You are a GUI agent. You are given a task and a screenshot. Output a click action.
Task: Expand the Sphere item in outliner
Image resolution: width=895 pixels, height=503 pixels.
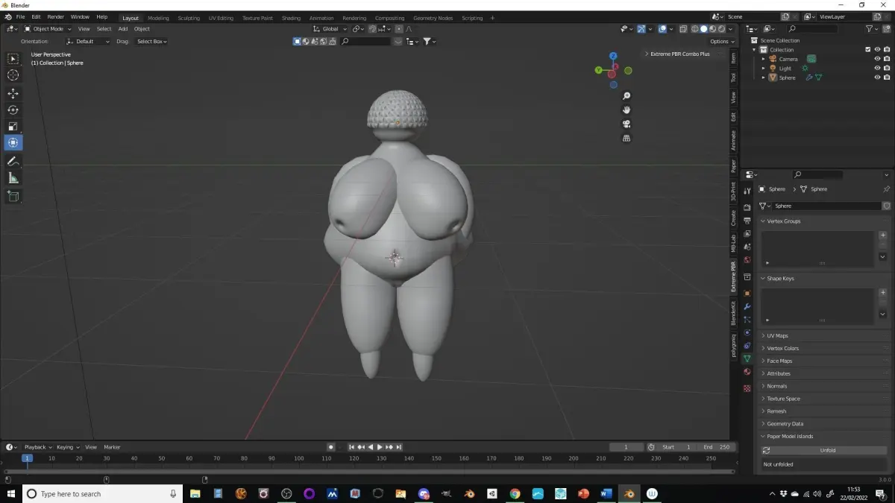pyautogui.click(x=763, y=77)
